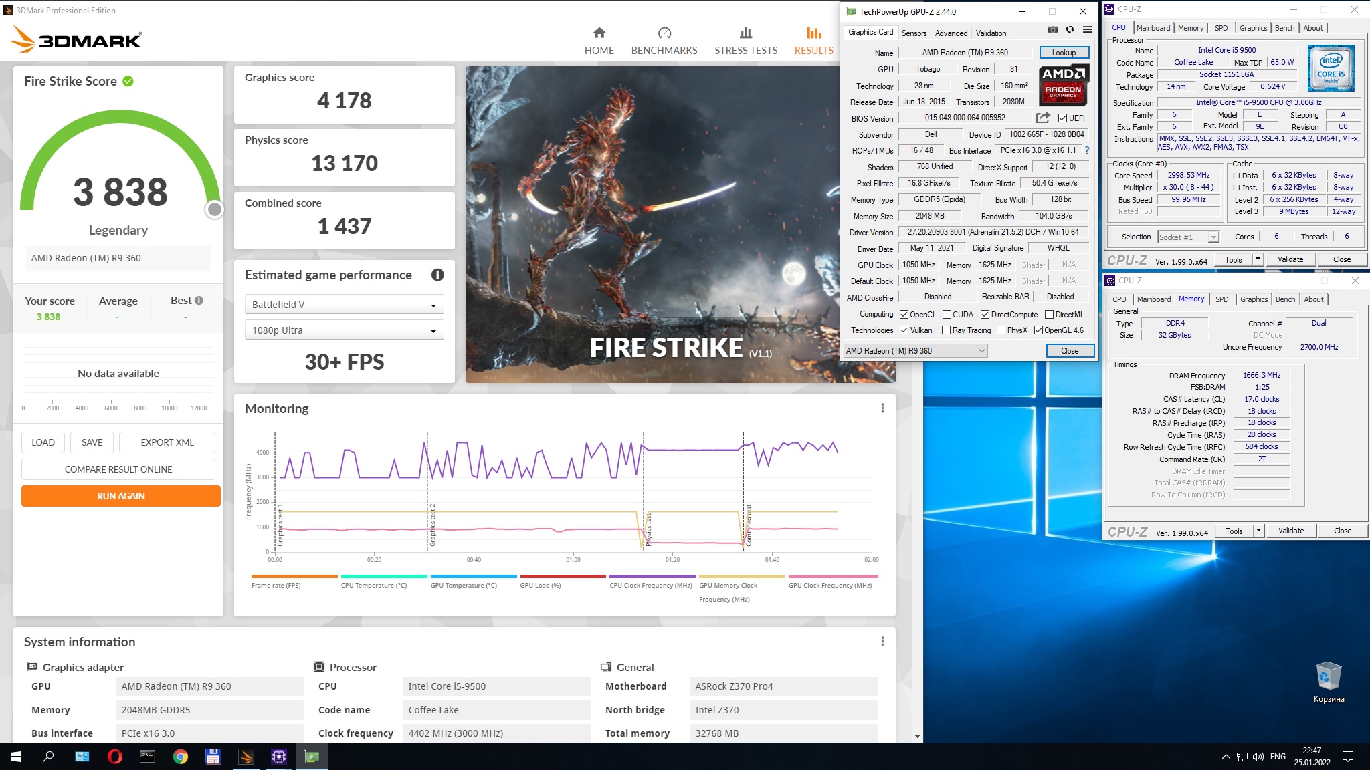Toggle the Vulkan checkbox in GPU-Z

[904, 330]
